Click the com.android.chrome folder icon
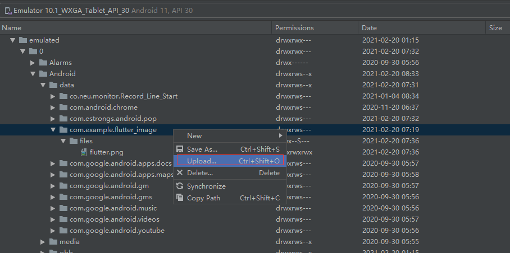The width and height of the screenshot is (510, 253). coord(63,107)
